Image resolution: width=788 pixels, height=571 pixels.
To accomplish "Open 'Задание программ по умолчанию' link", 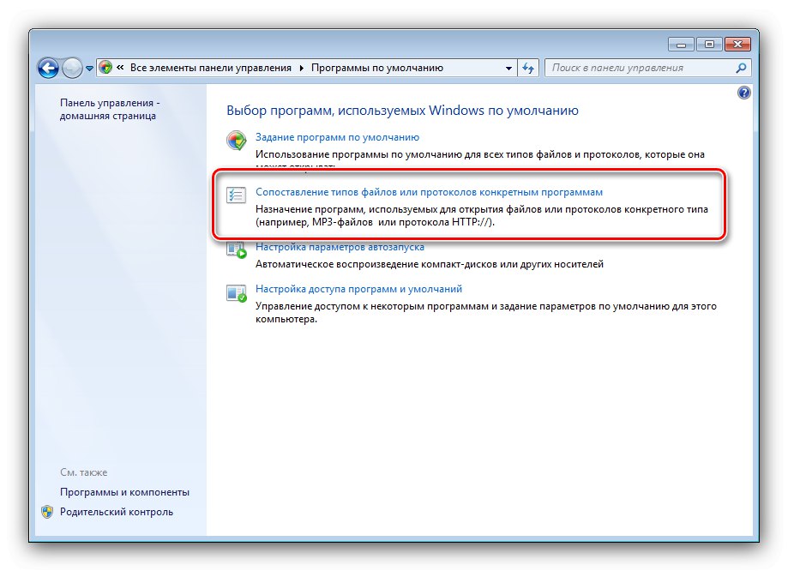I will (x=337, y=137).
